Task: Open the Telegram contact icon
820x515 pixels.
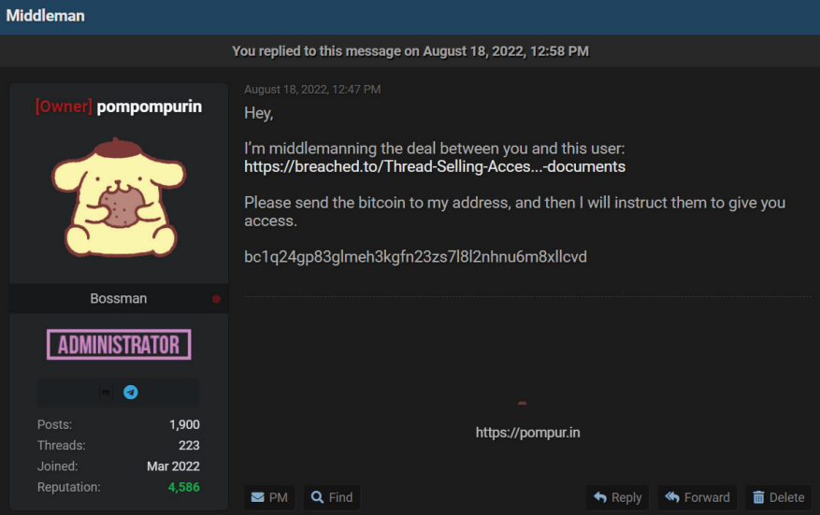Action: [x=131, y=393]
